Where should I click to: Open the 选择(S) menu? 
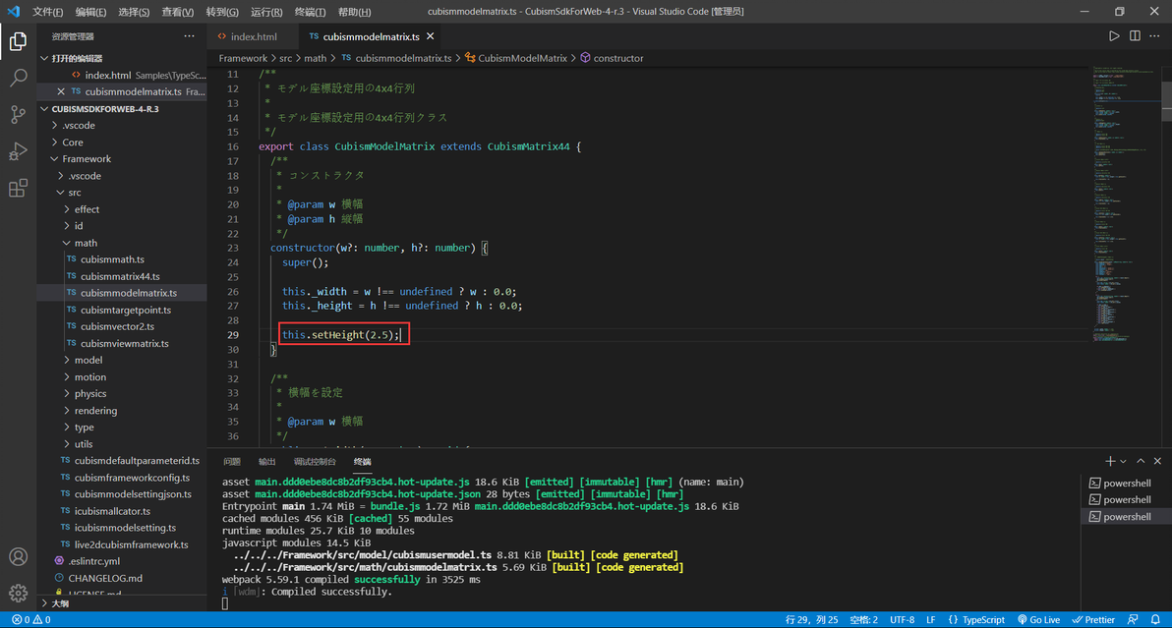134,12
